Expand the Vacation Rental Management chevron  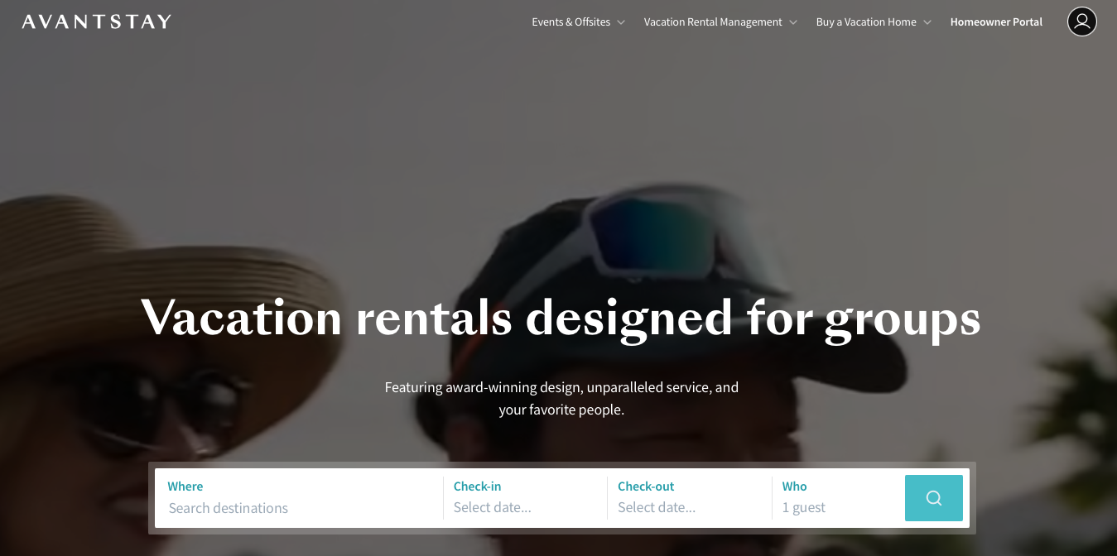(793, 22)
